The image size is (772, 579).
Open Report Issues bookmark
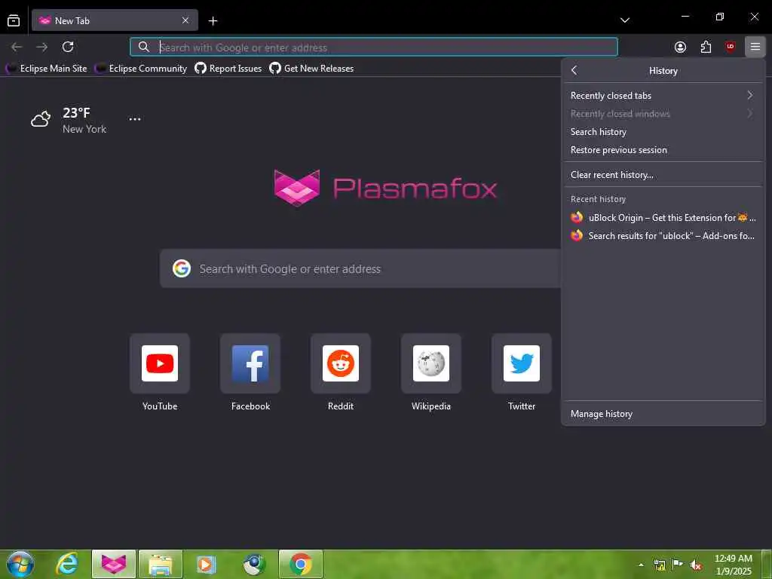tap(228, 69)
